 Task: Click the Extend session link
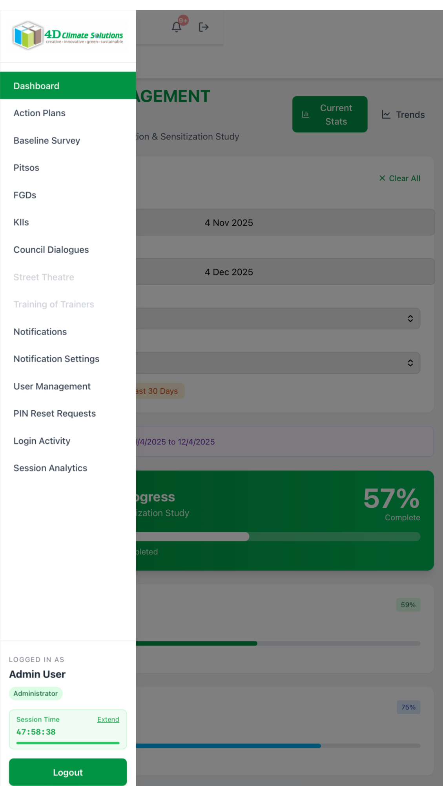(x=108, y=719)
